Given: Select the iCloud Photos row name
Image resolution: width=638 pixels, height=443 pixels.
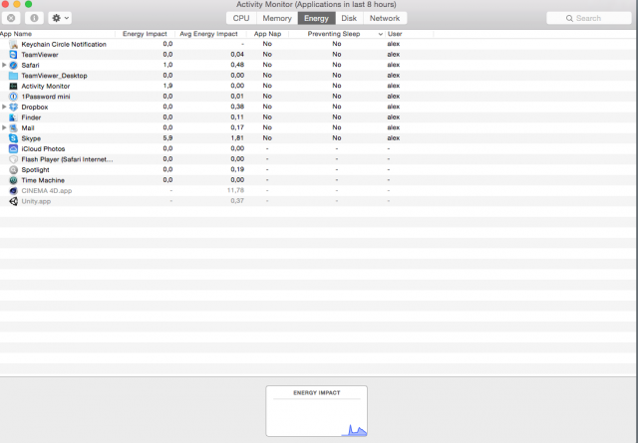Looking at the screenshot, I should point(43,148).
